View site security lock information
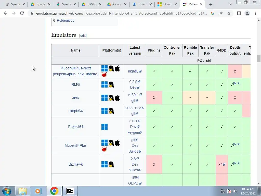The height and width of the screenshot is (196, 261). pyautogui.click(x=32, y=13)
